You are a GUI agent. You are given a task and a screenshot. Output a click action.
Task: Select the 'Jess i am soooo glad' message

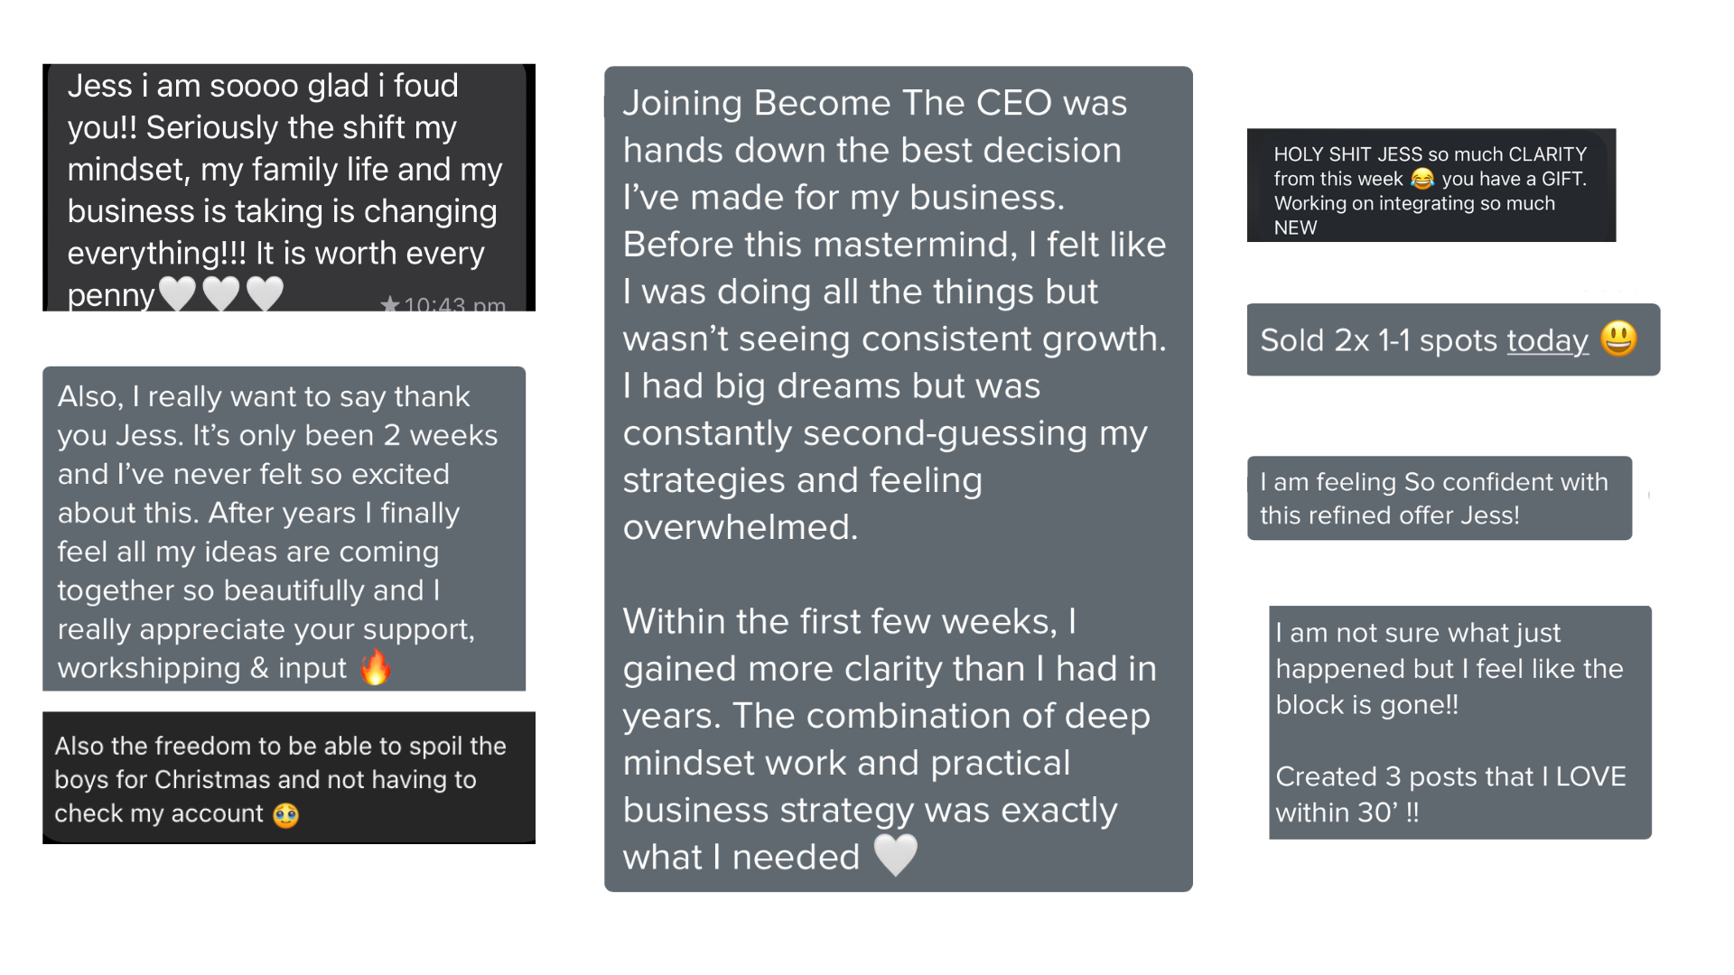289,188
